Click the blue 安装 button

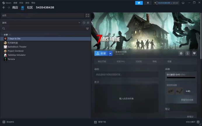coord(101,53)
